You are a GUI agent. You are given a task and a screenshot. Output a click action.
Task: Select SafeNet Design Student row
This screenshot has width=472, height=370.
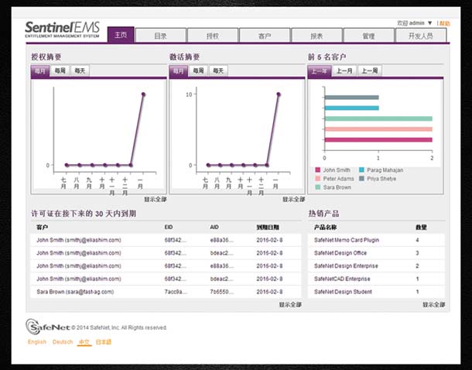tap(376, 292)
